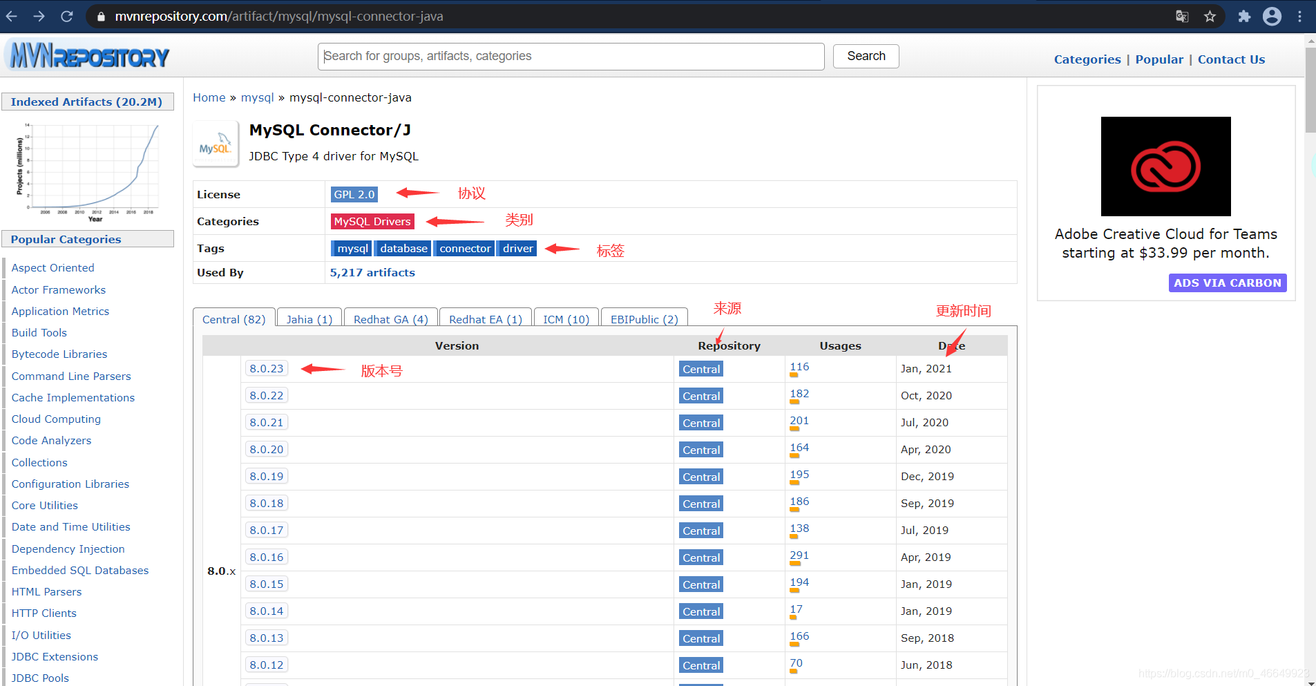Open Embedded SQL Databases category
1316x686 pixels.
[80, 570]
